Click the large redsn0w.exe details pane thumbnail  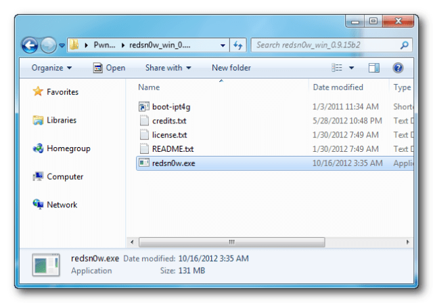pyautogui.click(x=46, y=265)
